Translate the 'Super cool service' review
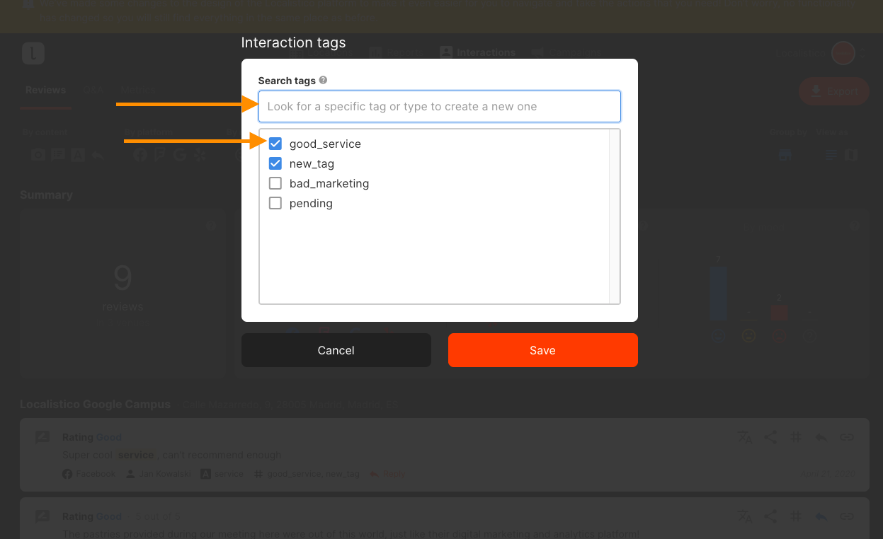Screen dimensions: 883x539 tap(745, 438)
